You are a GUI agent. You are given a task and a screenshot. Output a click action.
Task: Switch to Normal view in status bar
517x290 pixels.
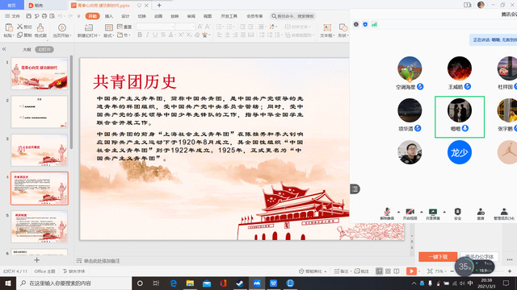pos(379,271)
